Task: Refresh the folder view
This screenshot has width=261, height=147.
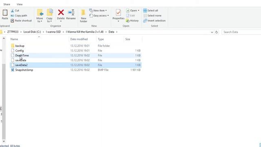Action: (217, 32)
